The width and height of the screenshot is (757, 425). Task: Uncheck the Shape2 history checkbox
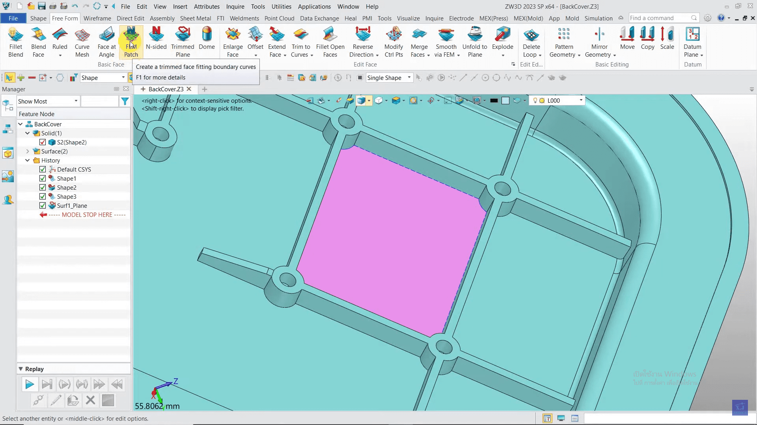click(43, 188)
